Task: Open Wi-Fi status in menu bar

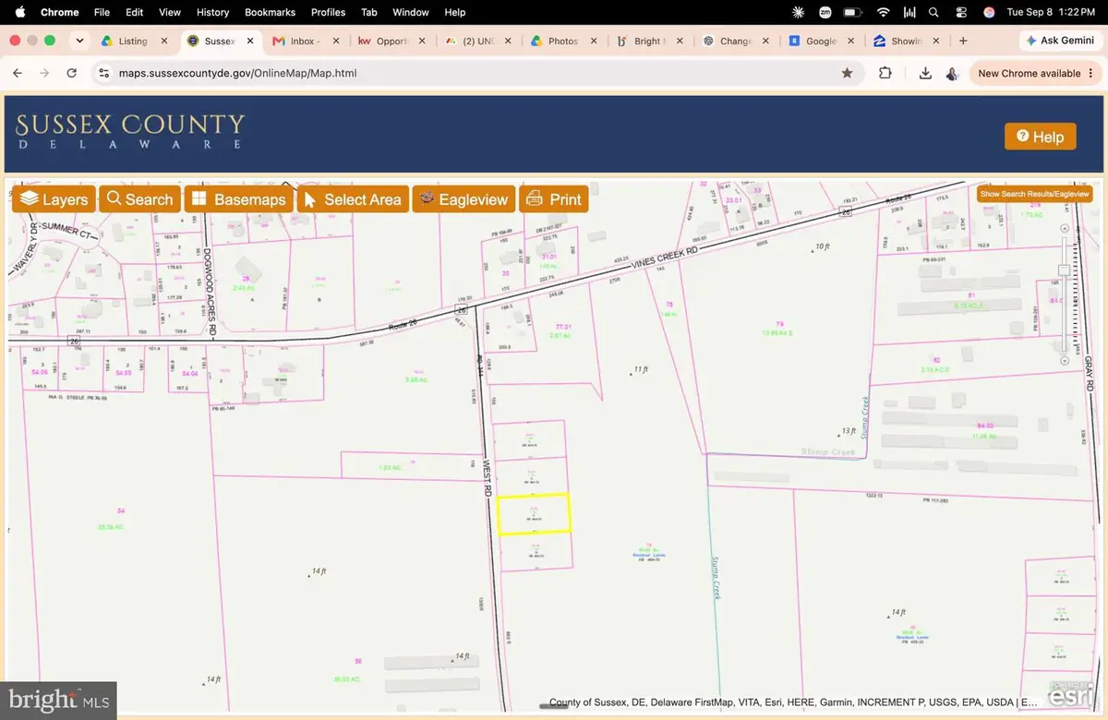Action: 883,12
